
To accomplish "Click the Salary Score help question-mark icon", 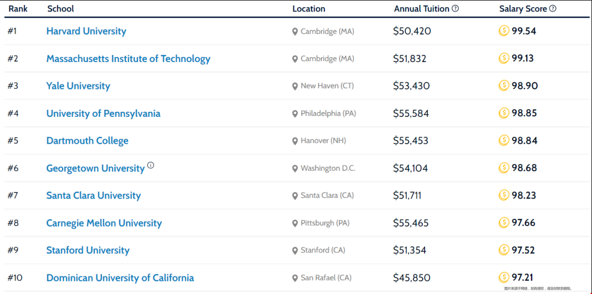I will [x=553, y=8].
